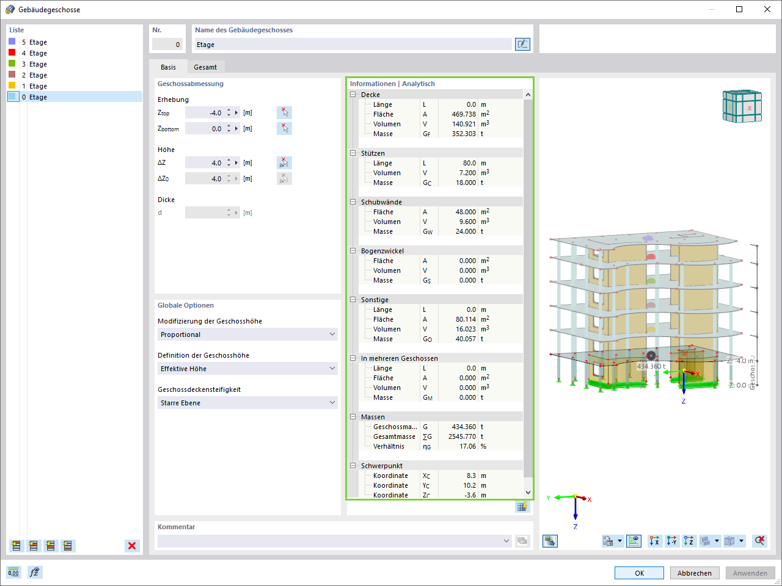Pick Ztop graphically with the cursor icon

(284, 113)
